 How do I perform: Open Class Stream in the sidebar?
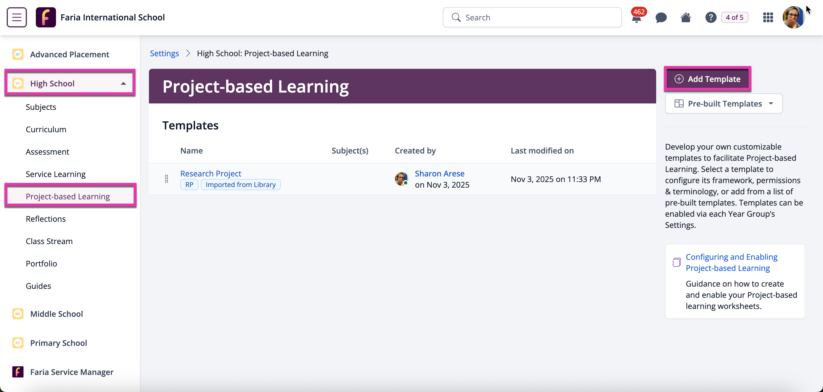click(49, 241)
